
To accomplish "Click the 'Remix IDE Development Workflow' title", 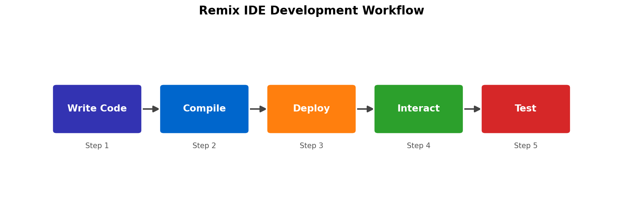I will (x=311, y=11).
